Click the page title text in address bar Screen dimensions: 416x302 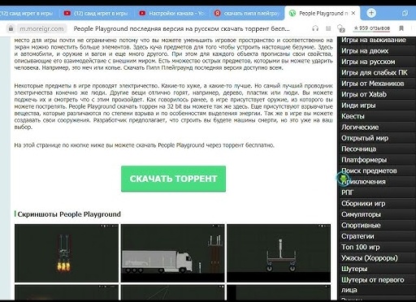[181, 28]
